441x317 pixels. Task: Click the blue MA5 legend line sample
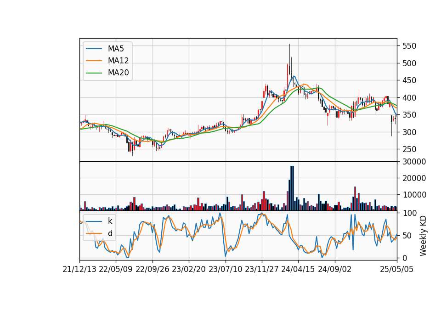pyautogui.click(x=94, y=49)
